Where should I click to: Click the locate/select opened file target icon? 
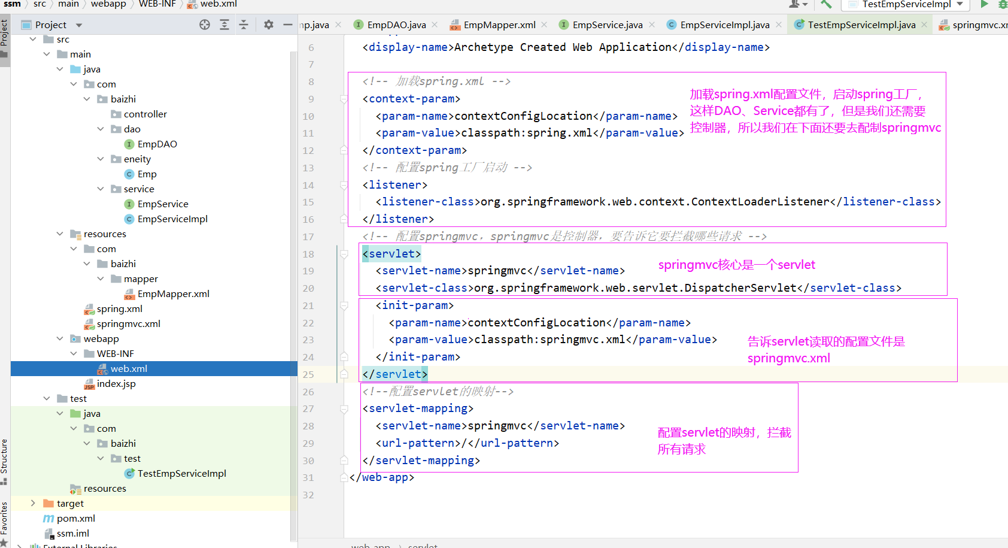tap(205, 25)
